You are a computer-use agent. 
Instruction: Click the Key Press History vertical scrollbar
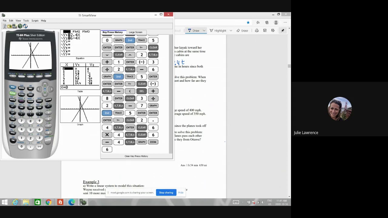click(x=171, y=94)
